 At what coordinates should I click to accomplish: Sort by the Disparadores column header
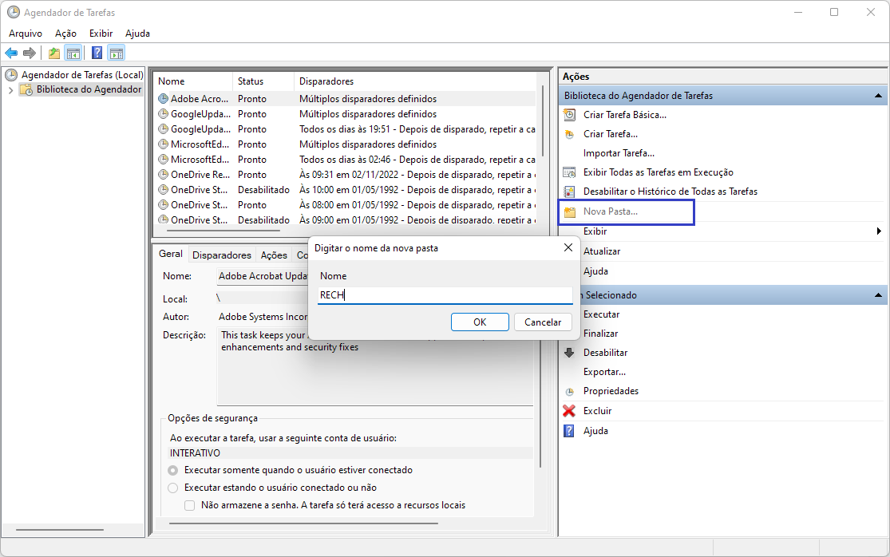pyautogui.click(x=416, y=81)
